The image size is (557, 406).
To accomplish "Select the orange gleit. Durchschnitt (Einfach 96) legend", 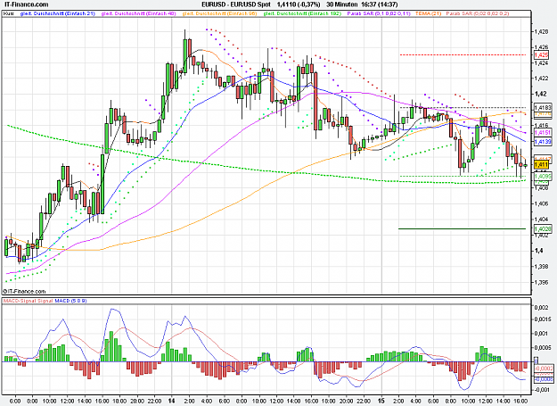I will 219,13.
